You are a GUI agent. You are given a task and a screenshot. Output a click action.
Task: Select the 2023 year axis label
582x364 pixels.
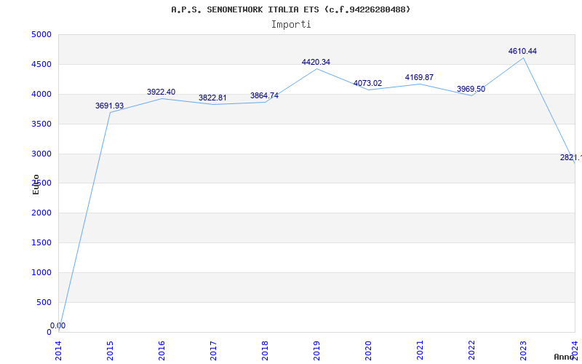(523, 351)
